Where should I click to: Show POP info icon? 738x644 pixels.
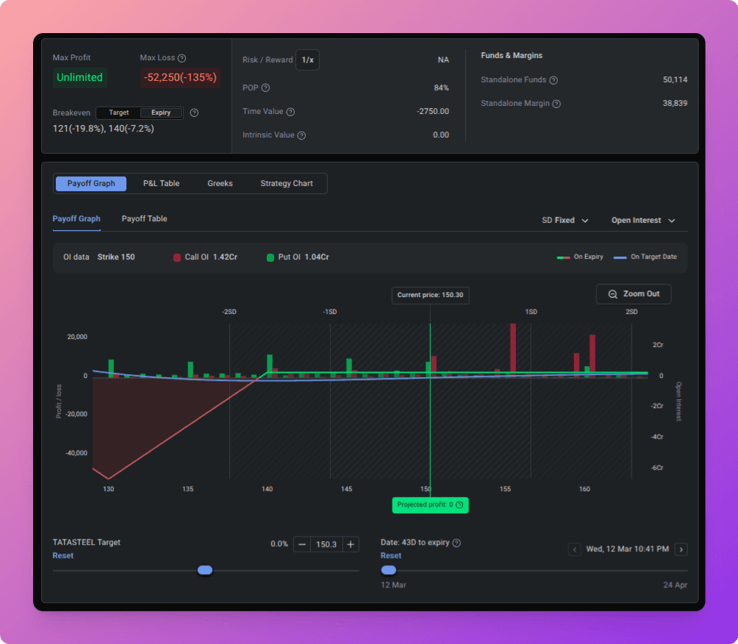click(x=265, y=87)
